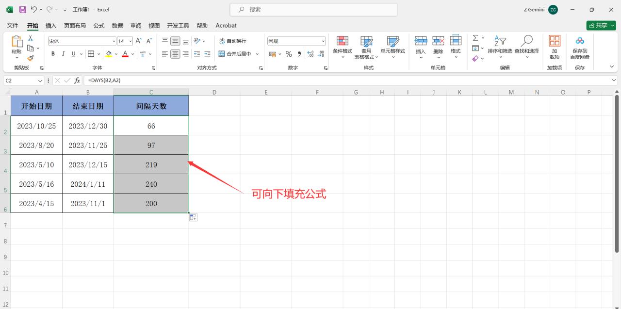Apply the yellow fill color bucket

pos(109,54)
